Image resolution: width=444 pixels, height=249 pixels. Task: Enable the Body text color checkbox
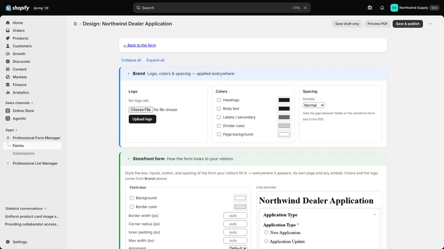tap(219, 108)
